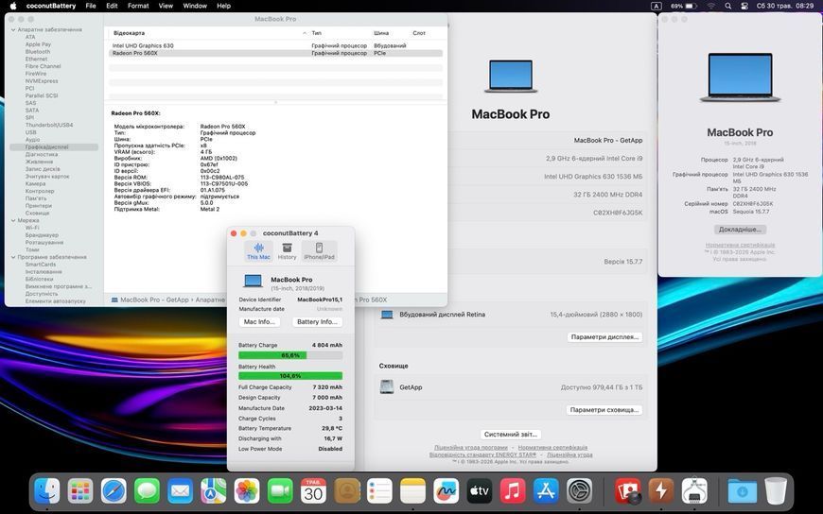Open the Trash in the Dock
This screenshot has height=514, width=823.
[776, 491]
